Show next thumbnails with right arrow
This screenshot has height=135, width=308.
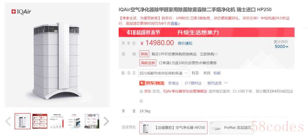pyautogui.click(x=106, y=121)
